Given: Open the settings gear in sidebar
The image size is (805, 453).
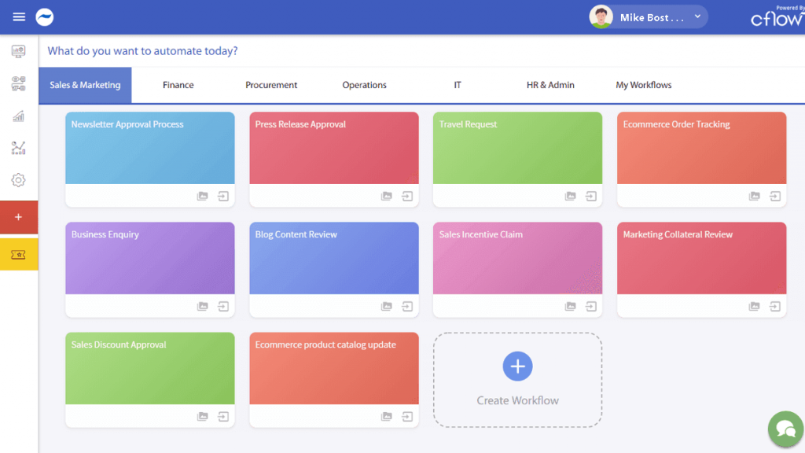Looking at the screenshot, I should pos(18,180).
